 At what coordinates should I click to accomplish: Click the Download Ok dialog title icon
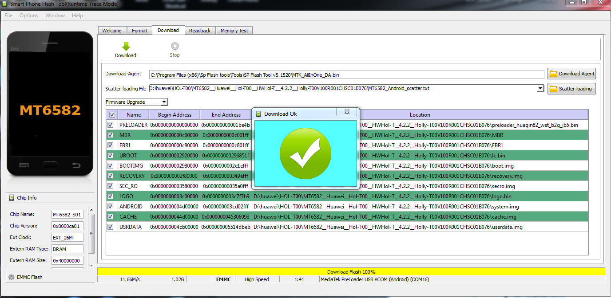tap(259, 114)
